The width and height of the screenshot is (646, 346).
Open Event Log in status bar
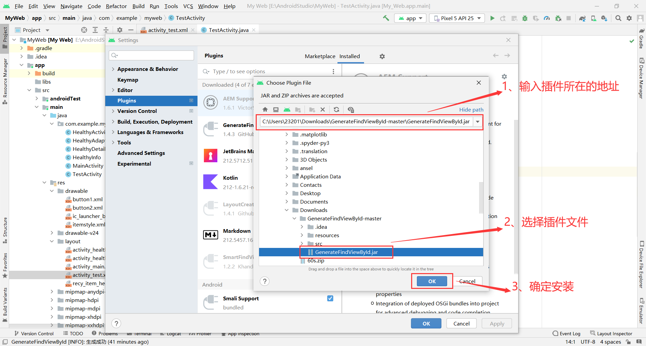567,334
